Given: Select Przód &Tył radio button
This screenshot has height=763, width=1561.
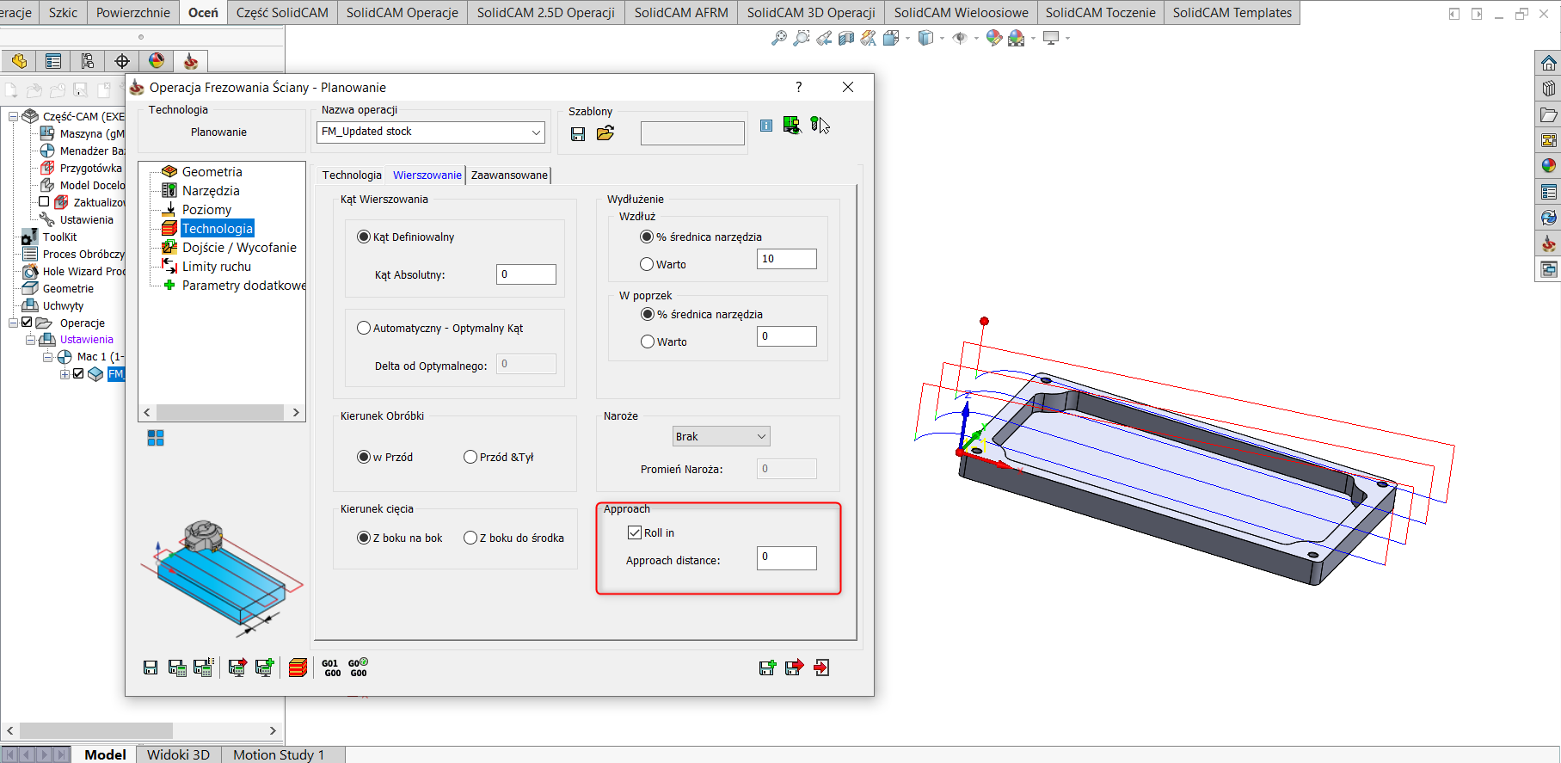Looking at the screenshot, I should coord(470,457).
